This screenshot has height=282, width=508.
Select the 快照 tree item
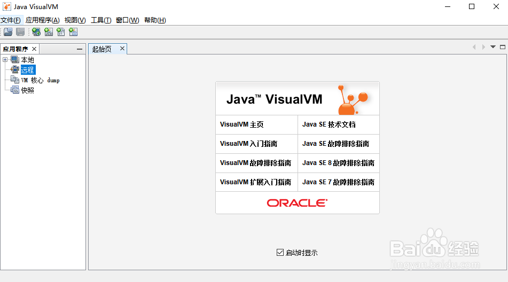[28, 90]
